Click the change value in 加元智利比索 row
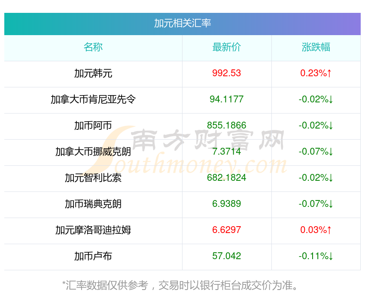 (x=316, y=178)
